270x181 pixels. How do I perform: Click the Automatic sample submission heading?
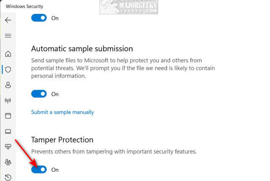click(82, 49)
